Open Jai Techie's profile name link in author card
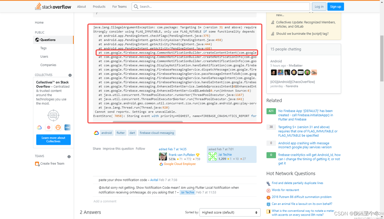Image resolution: width=384 pixels, height=219 pixels. [225, 155]
